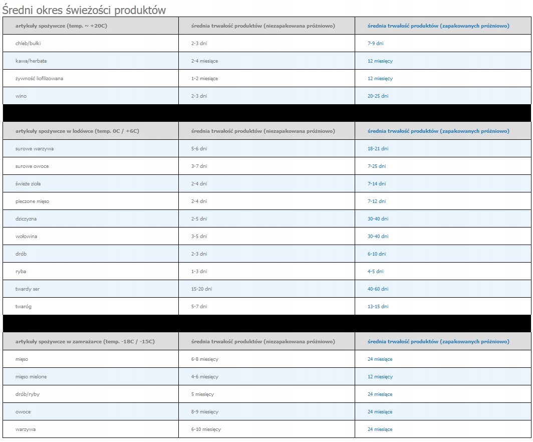Image resolution: width=533 pixels, height=442 pixels.
Task: Click '6-10 miesięcy' for frozen warzywa
Action: click(206, 429)
